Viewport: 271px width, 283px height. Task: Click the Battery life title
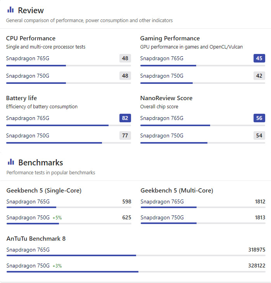click(x=21, y=98)
